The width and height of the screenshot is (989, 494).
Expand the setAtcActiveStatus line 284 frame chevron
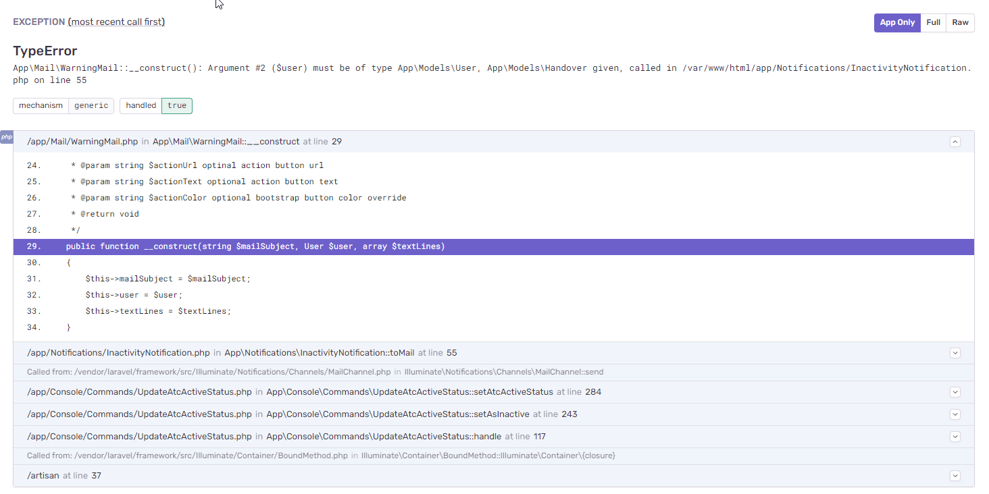click(955, 392)
